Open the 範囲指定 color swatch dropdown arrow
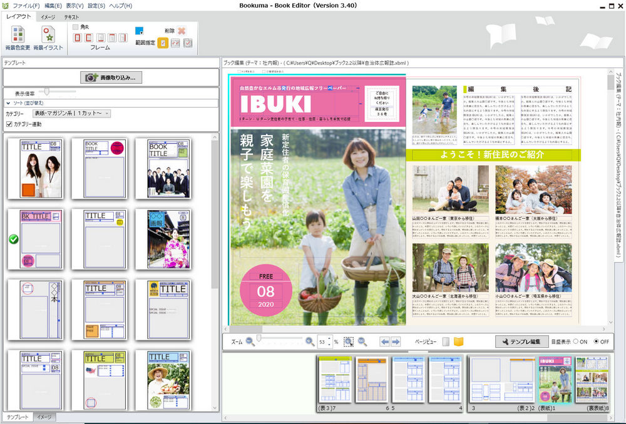 click(141, 32)
